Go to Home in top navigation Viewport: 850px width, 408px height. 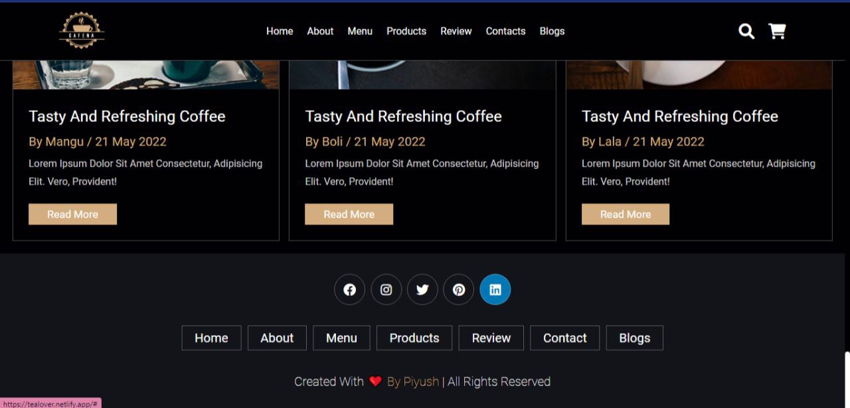280,31
